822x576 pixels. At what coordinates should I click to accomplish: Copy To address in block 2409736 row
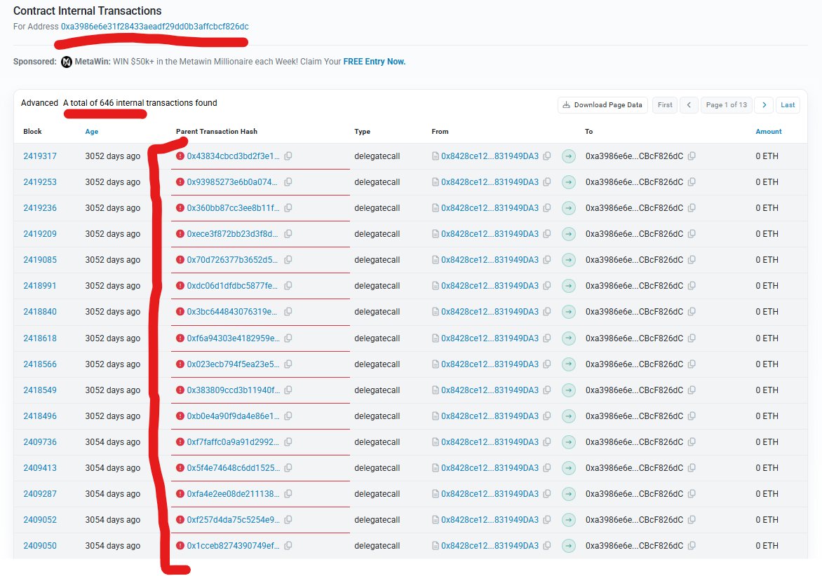(692, 442)
